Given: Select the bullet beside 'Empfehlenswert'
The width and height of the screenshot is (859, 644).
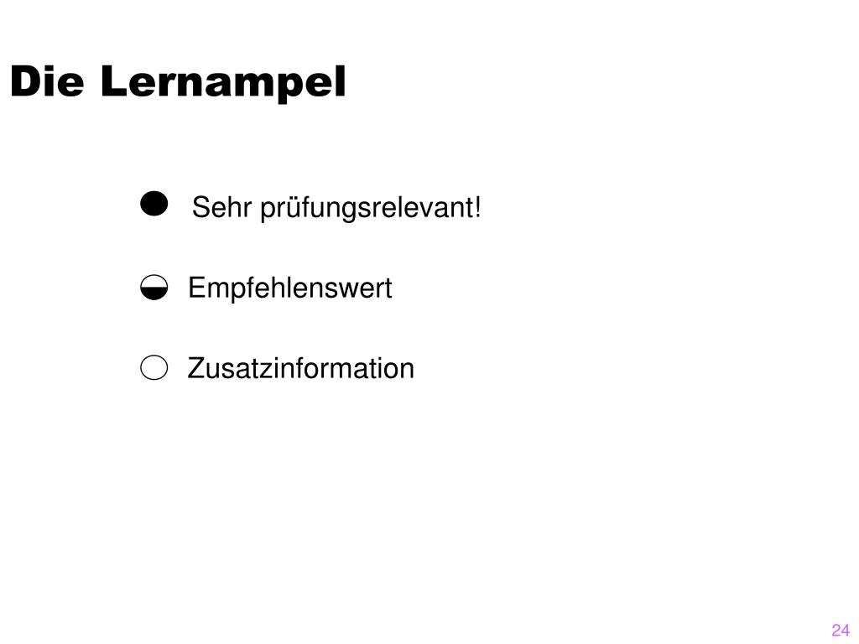Looking at the screenshot, I should 154,288.
